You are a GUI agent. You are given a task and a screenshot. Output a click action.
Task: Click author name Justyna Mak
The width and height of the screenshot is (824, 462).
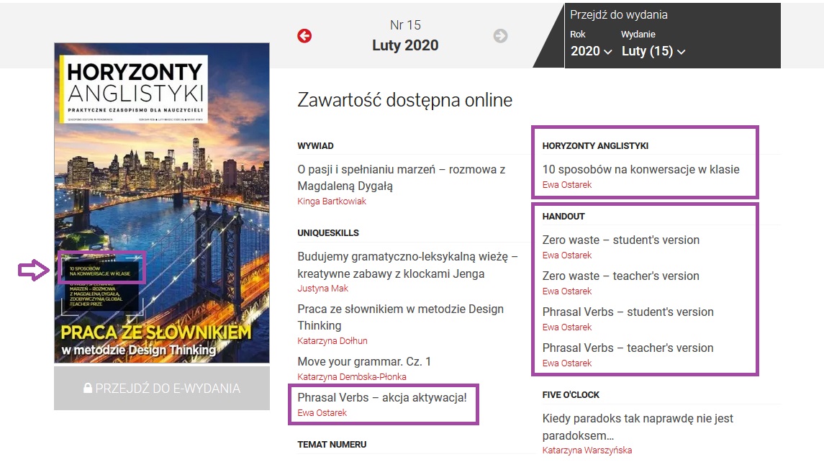322,289
